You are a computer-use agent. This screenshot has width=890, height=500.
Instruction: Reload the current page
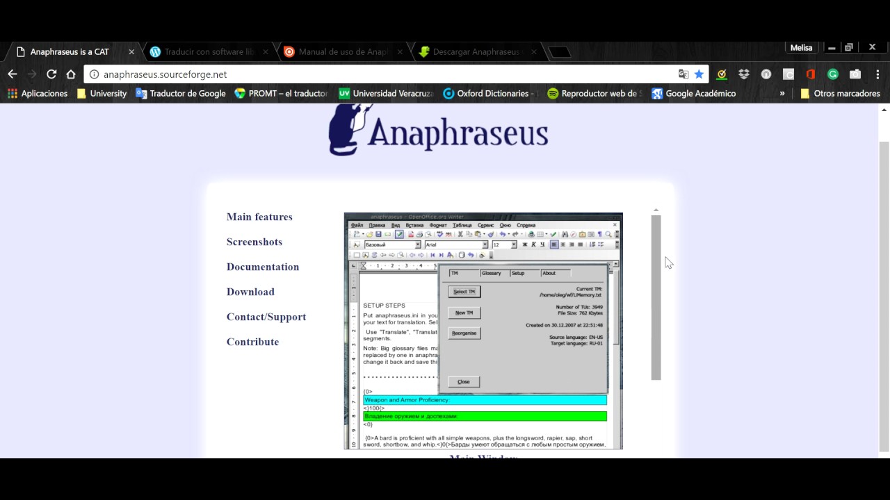click(51, 74)
